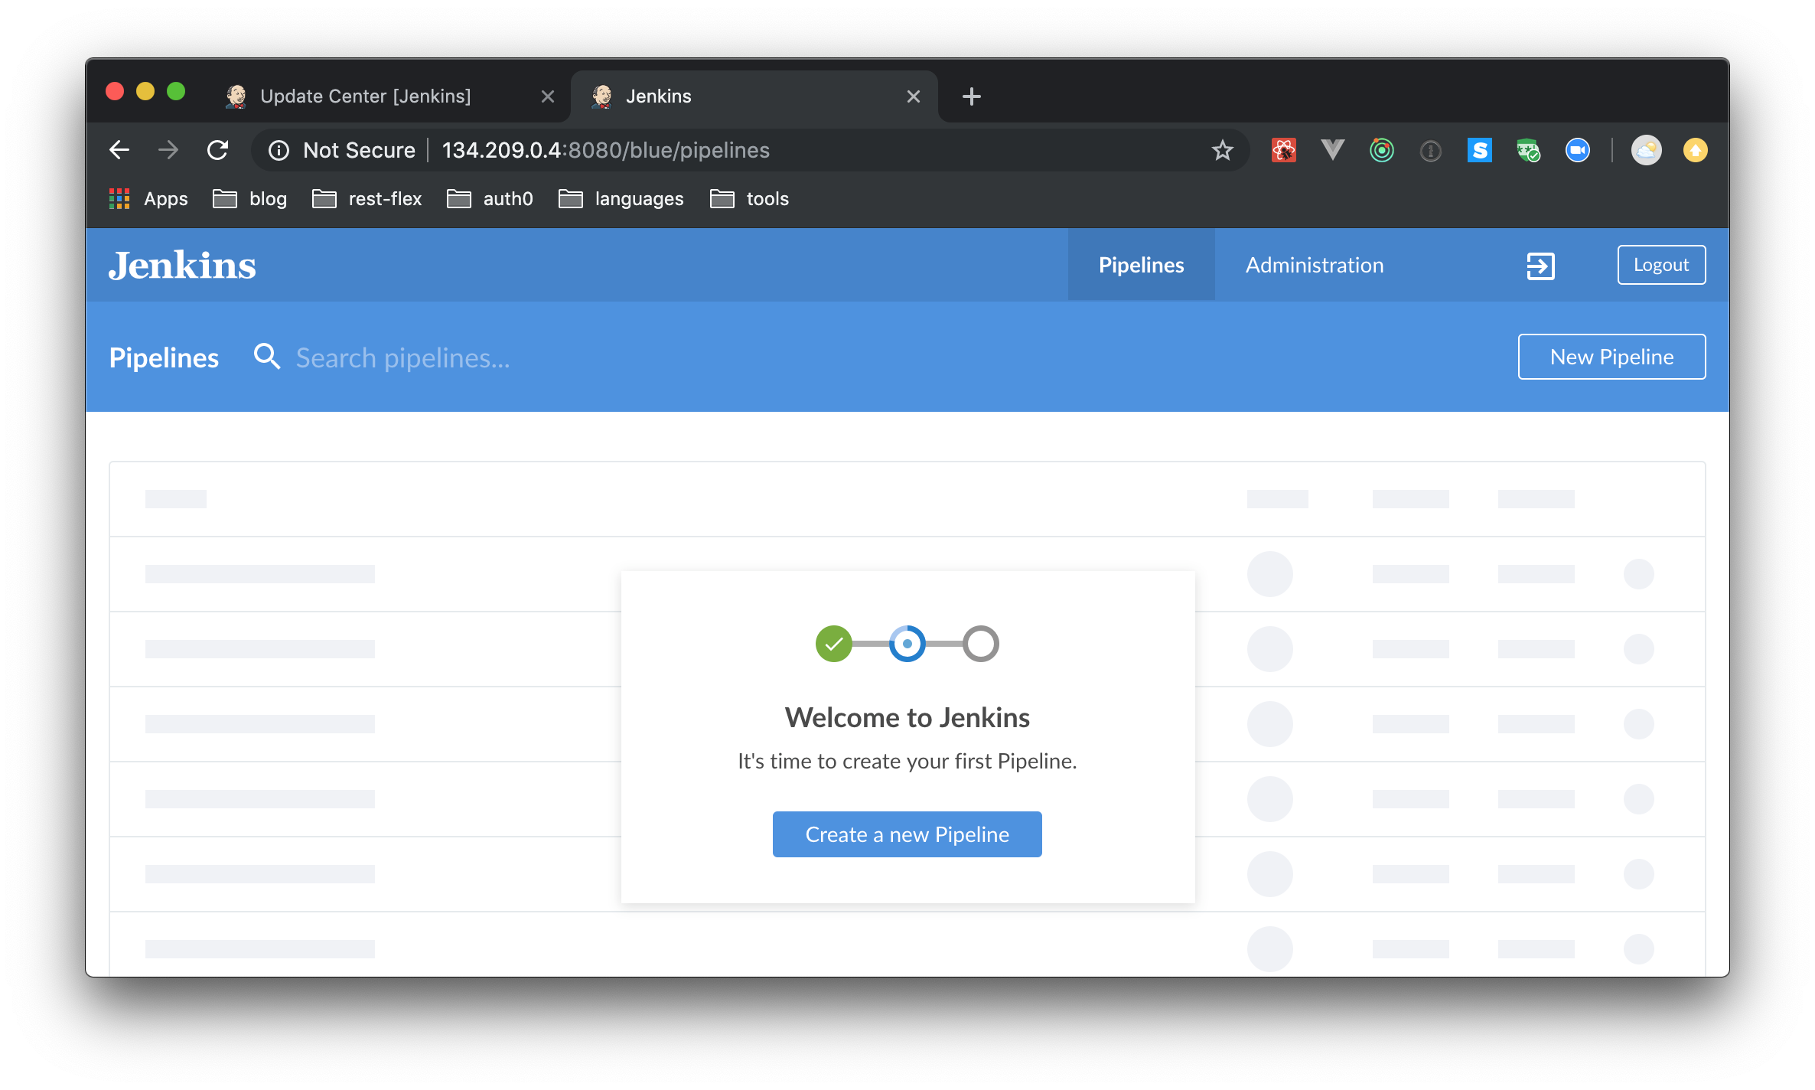This screenshot has width=1815, height=1090.
Task: Click the search pipelines magnifier icon
Action: coord(267,357)
